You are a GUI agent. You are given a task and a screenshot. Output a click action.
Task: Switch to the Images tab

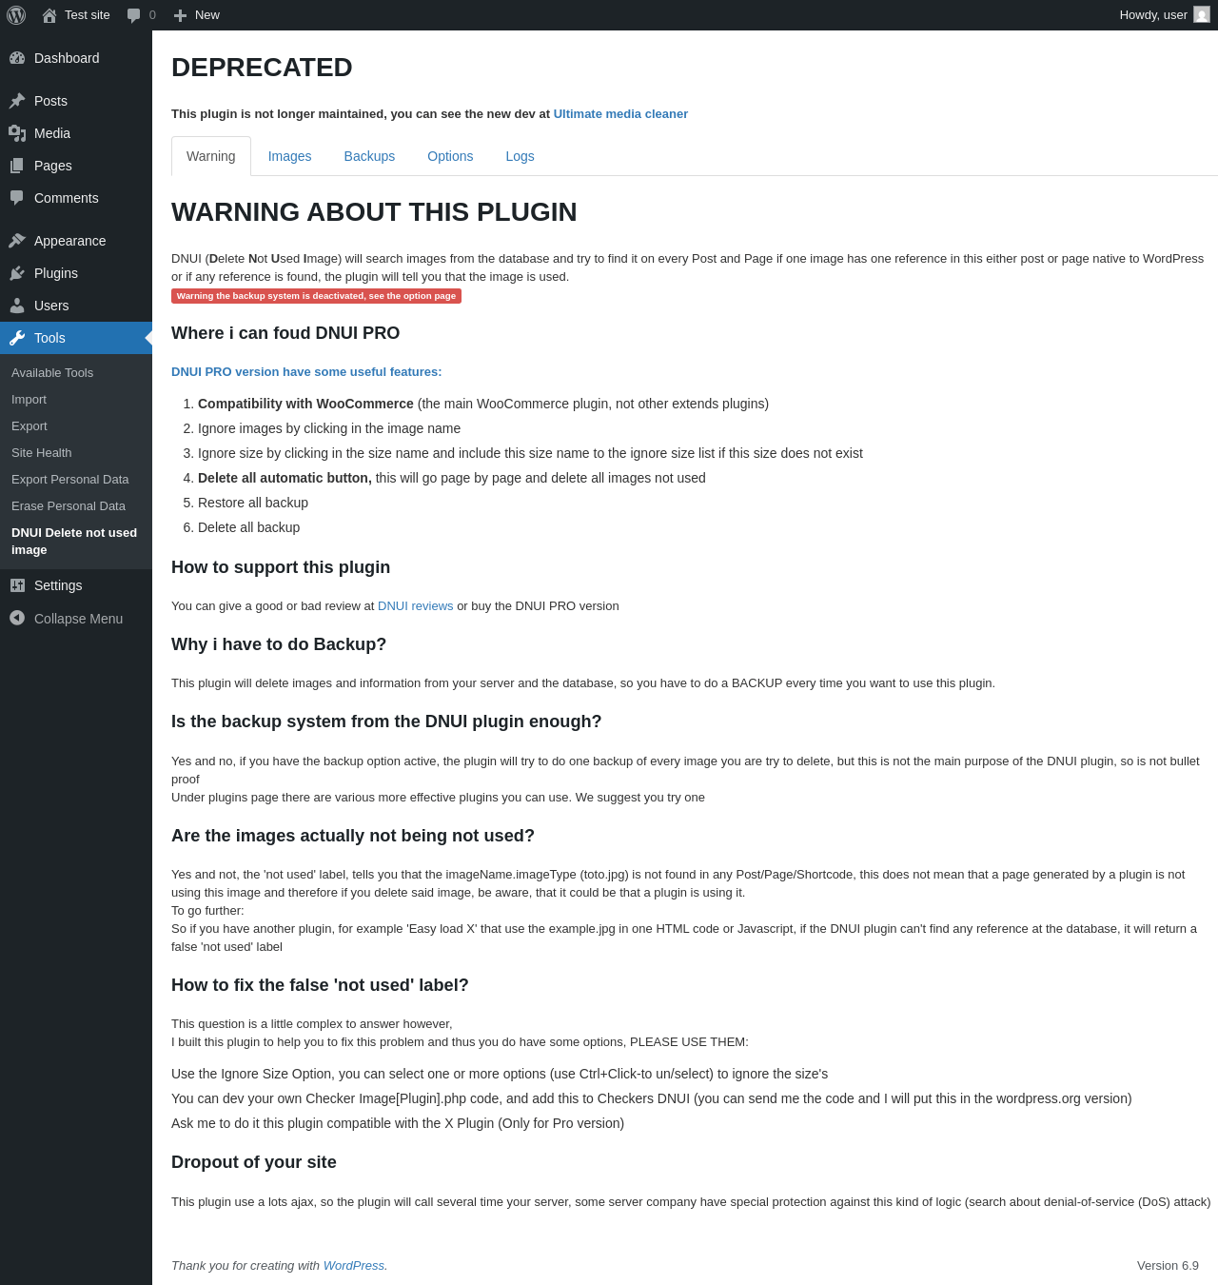click(289, 156)
